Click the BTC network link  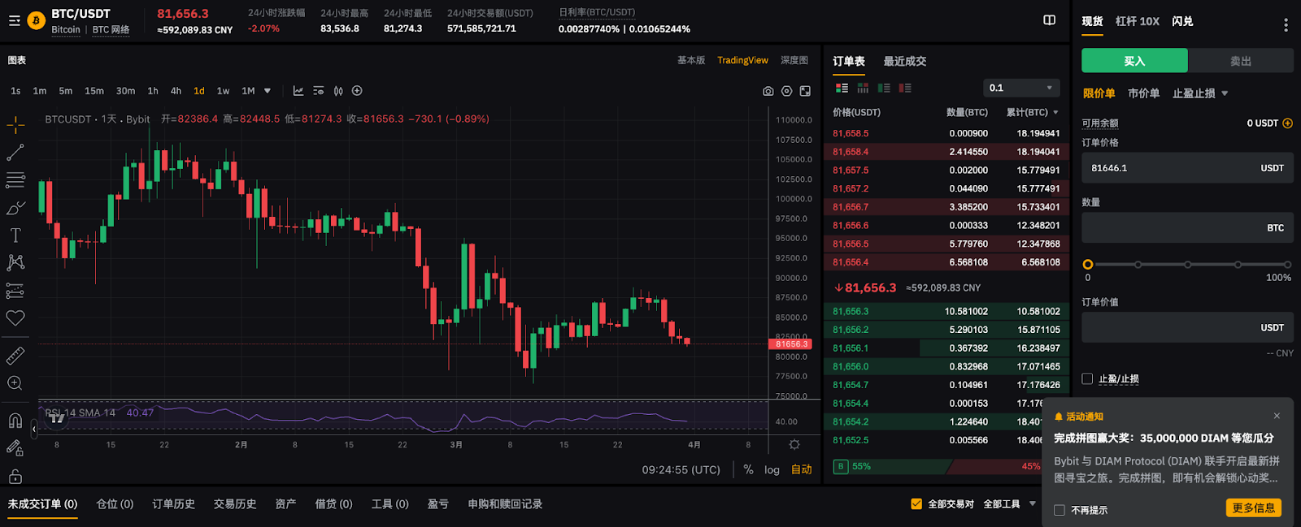click(x=111, y=30)
